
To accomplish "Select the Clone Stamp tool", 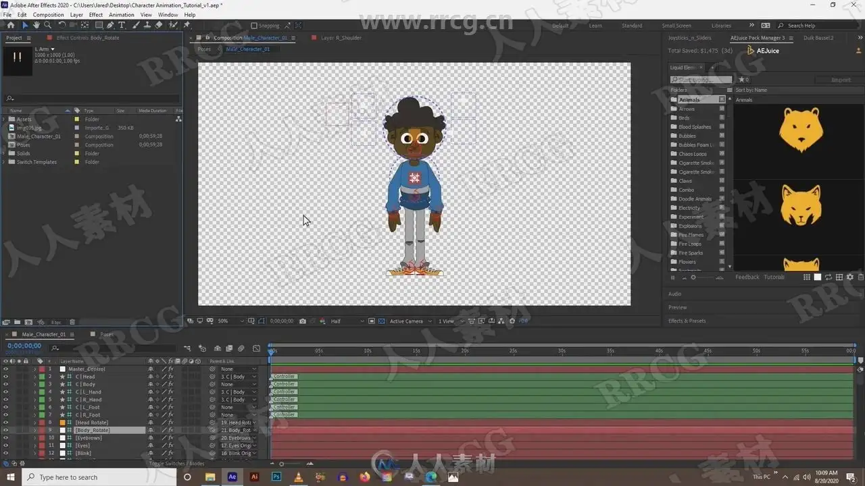I will (147, 25).
